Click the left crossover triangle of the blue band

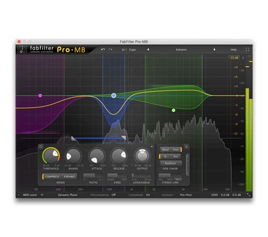click(x=73, y=139)
